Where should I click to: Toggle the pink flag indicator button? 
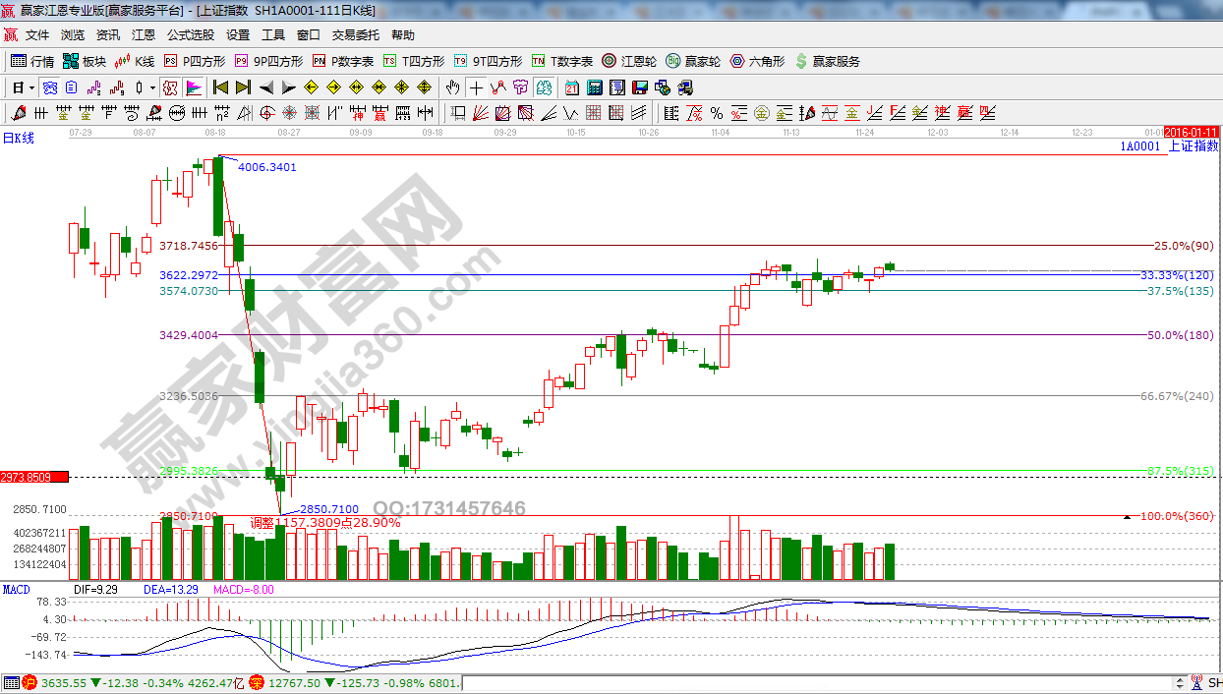click(x=193, y=87)
